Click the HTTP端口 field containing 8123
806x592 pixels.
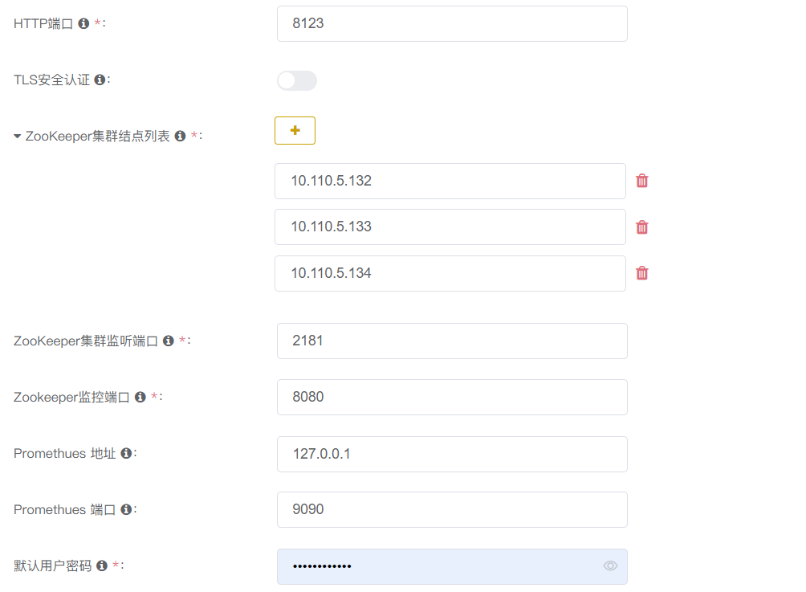pyautogui.click(x=451, y=24)
